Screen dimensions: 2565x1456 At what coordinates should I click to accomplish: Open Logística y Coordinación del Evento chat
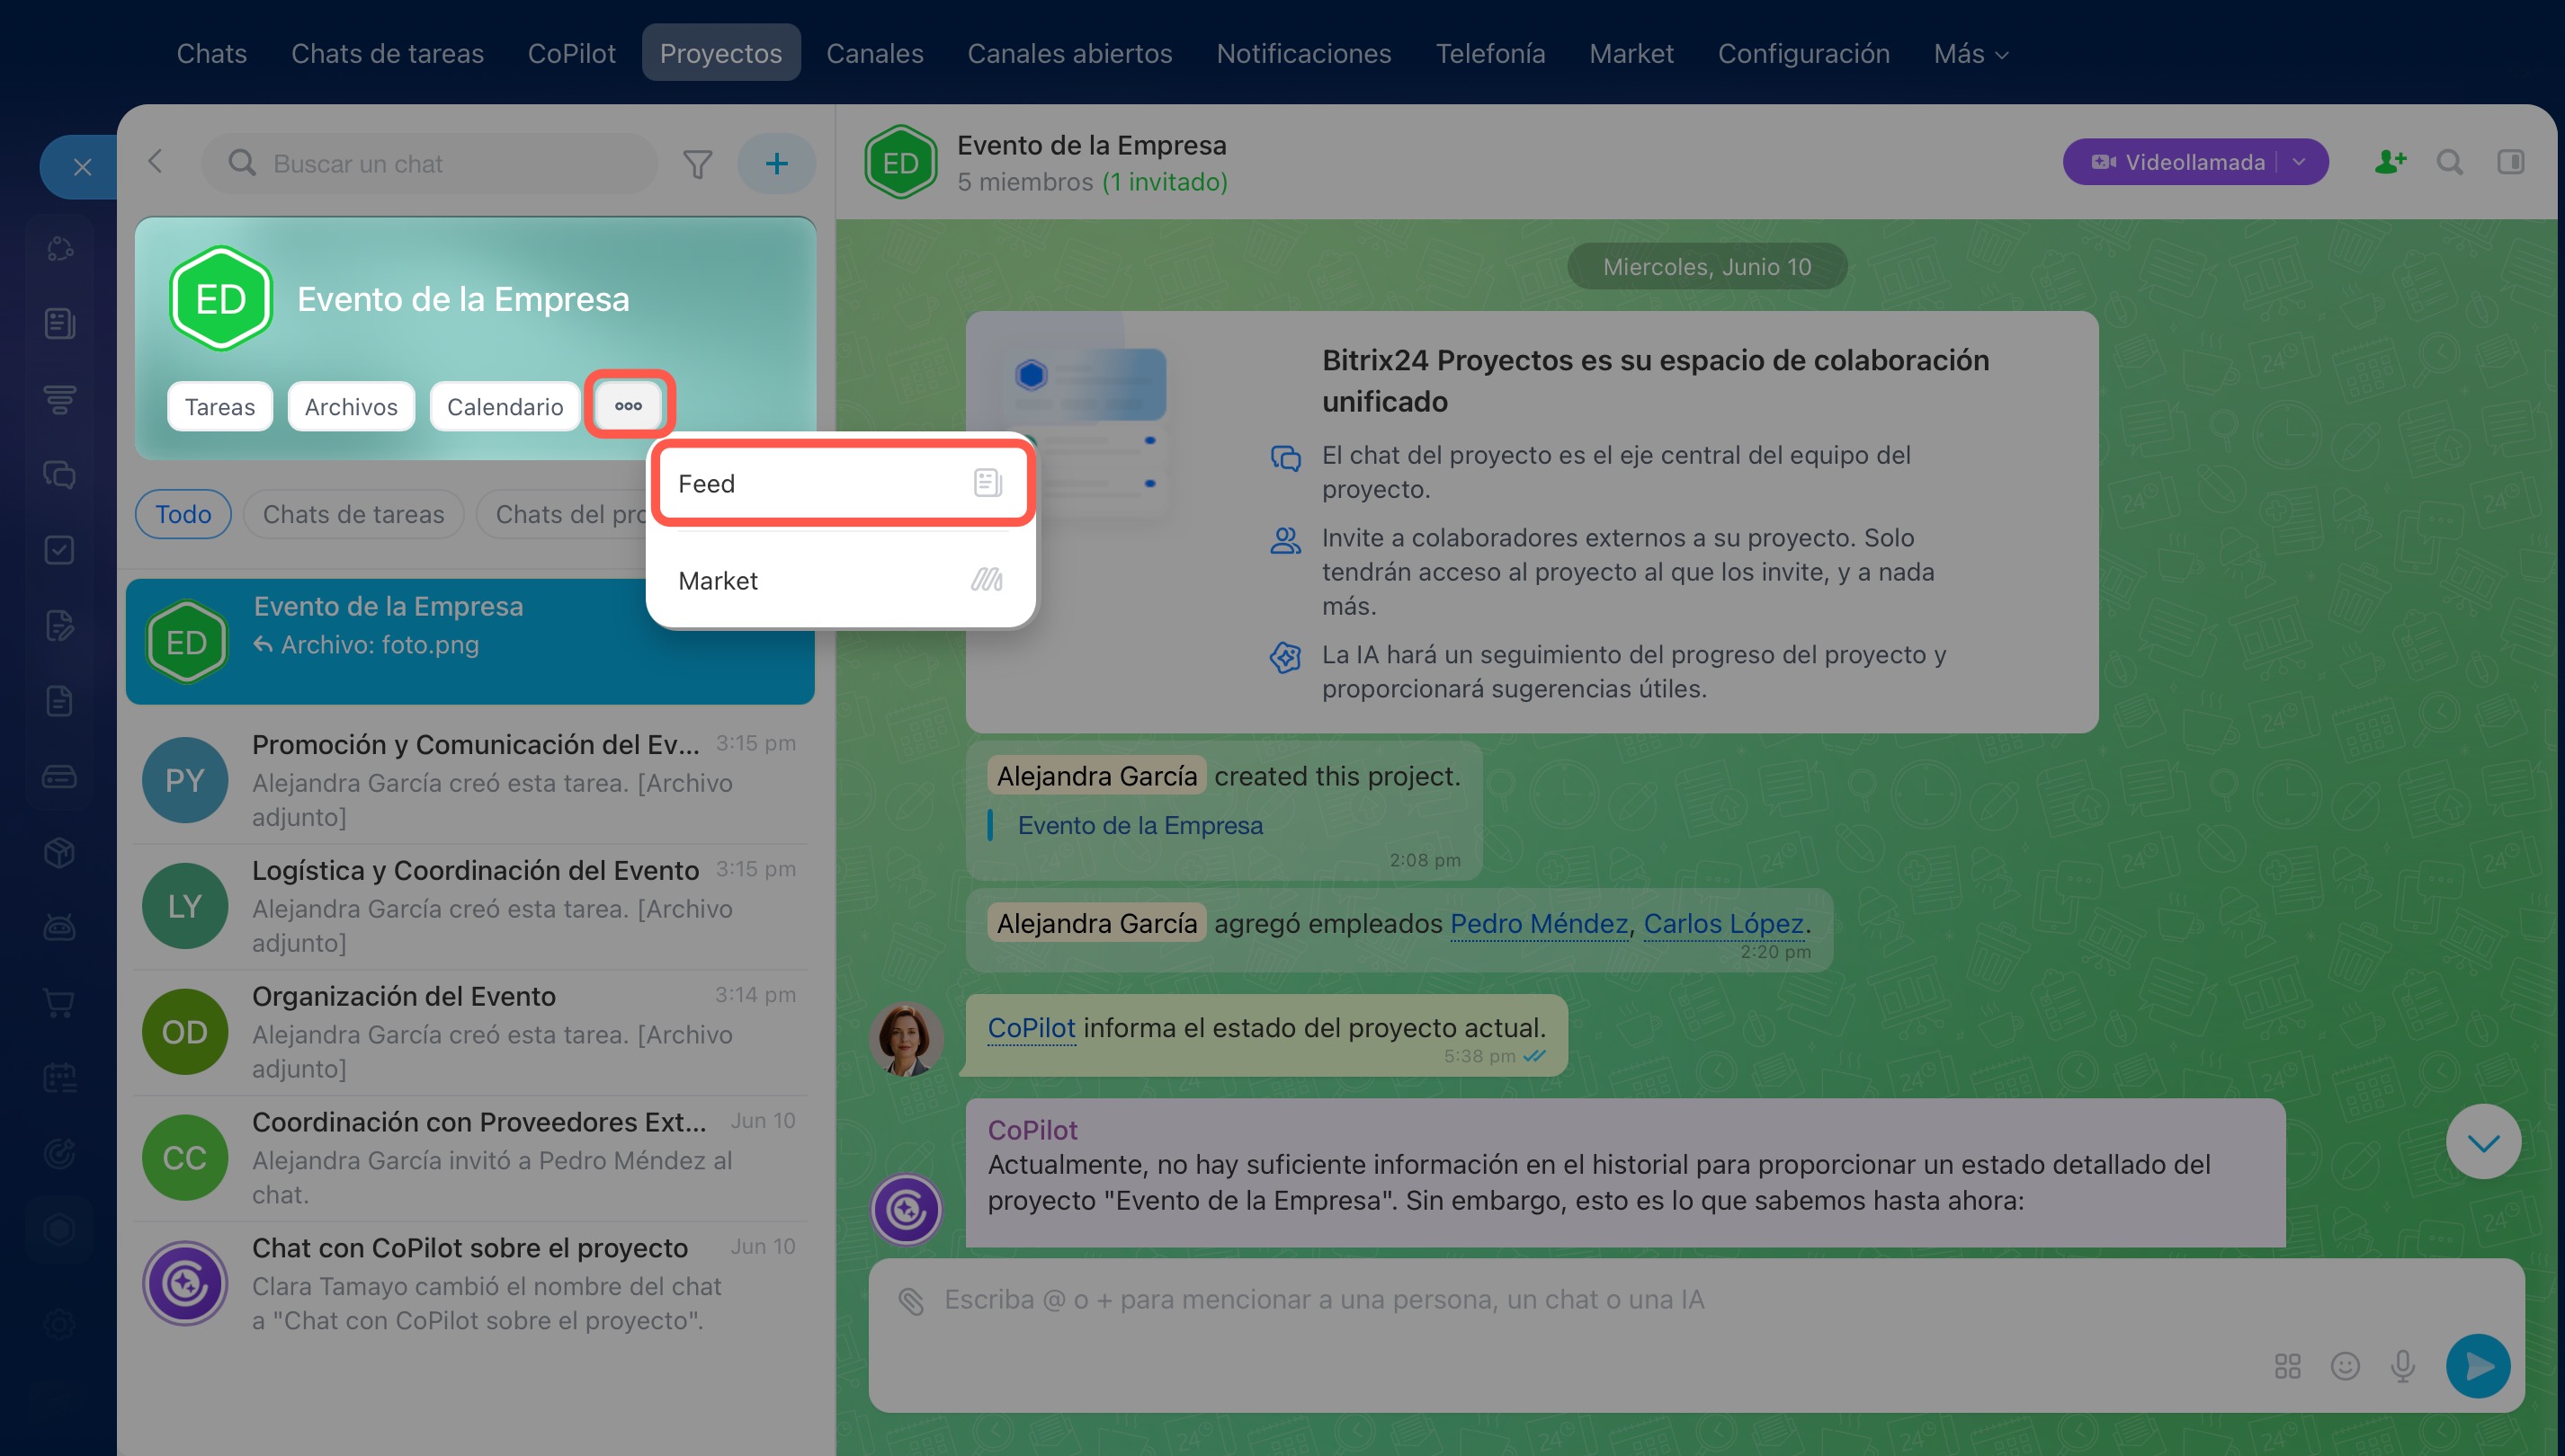[470, 907]
